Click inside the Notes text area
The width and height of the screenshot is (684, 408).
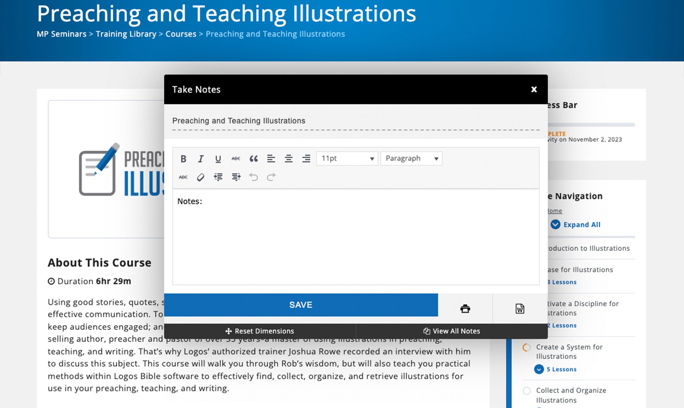point(356,237)
